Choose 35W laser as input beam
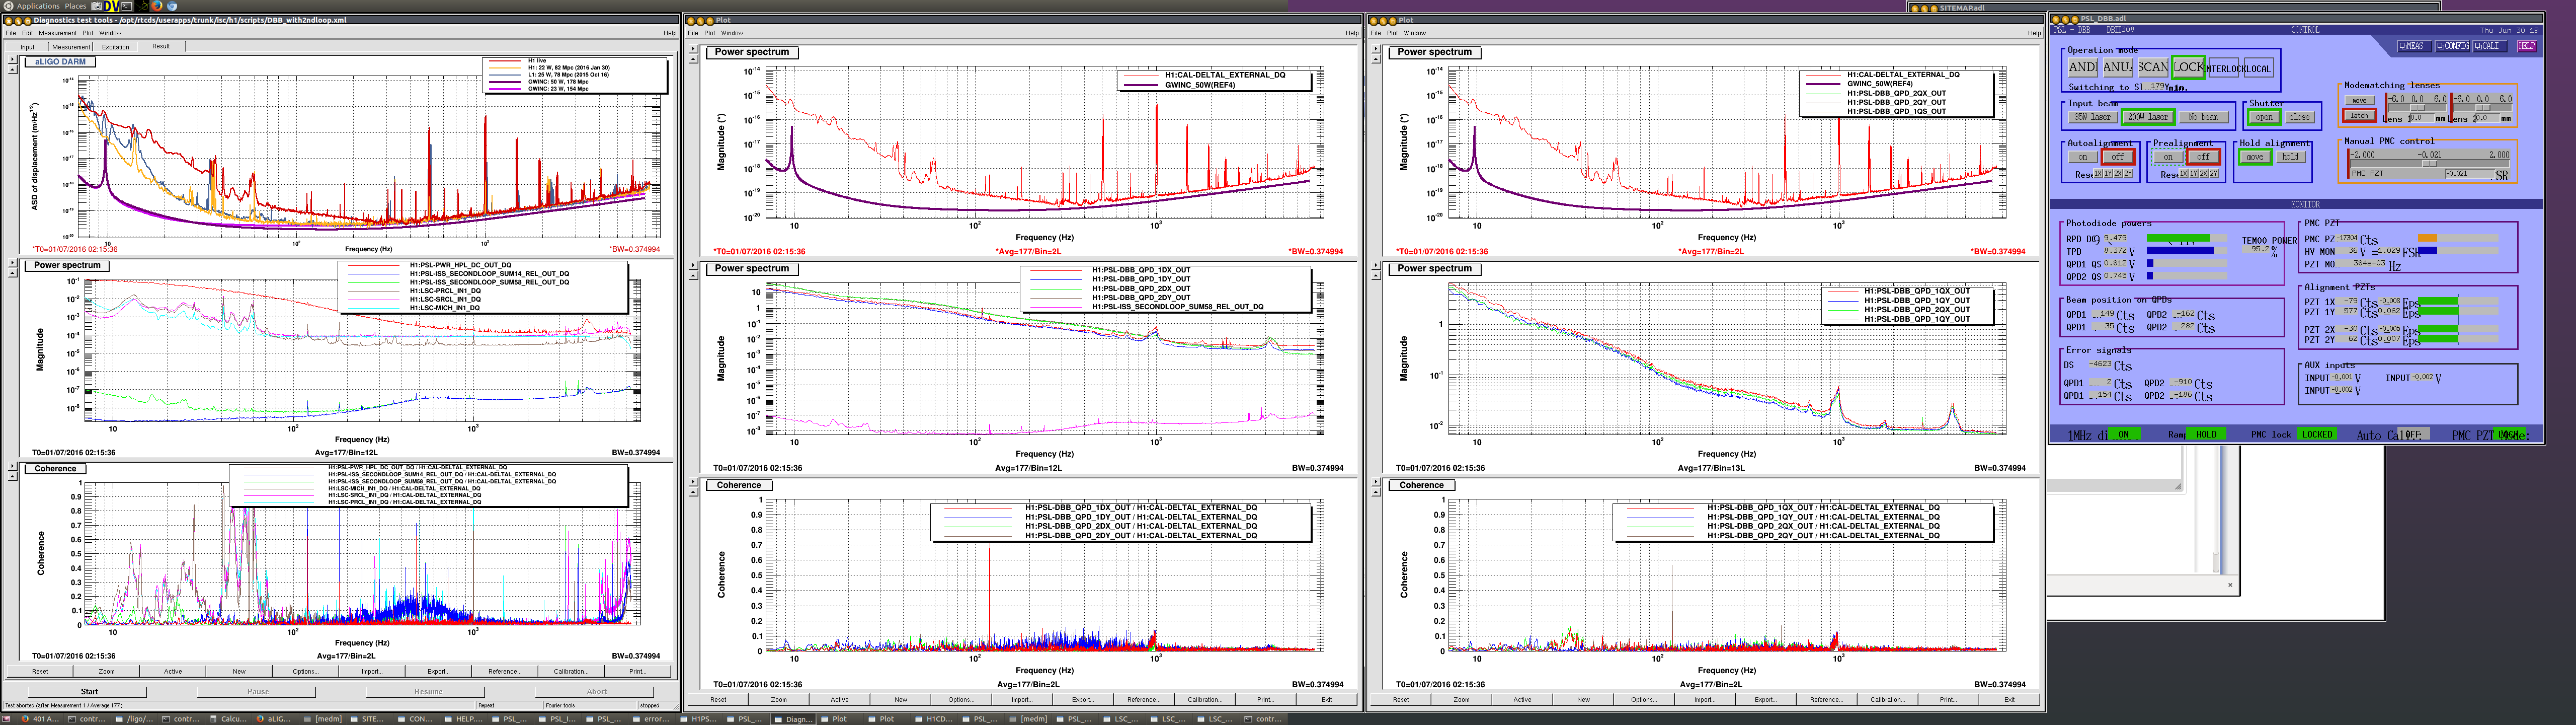This screenshot has width=2576, height=725. pos(2093,117)
